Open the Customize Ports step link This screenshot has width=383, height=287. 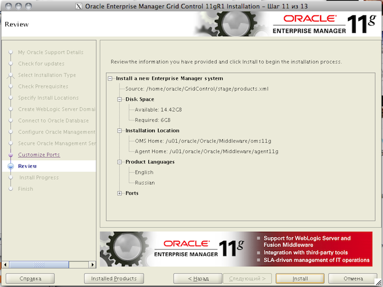pos(39,155)
